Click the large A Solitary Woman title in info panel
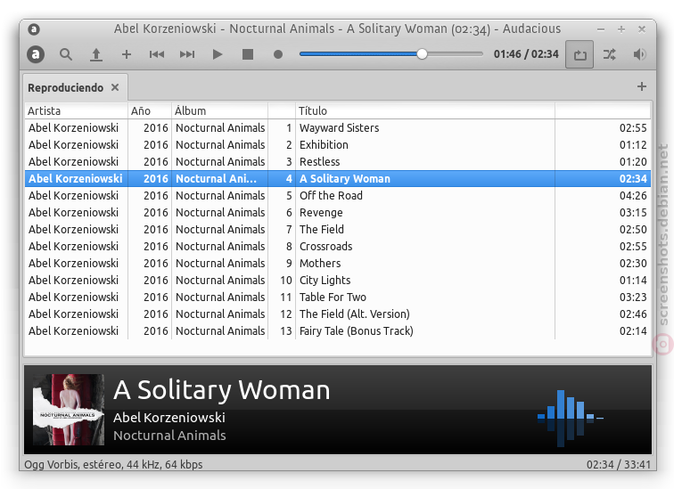 [222, 390]
